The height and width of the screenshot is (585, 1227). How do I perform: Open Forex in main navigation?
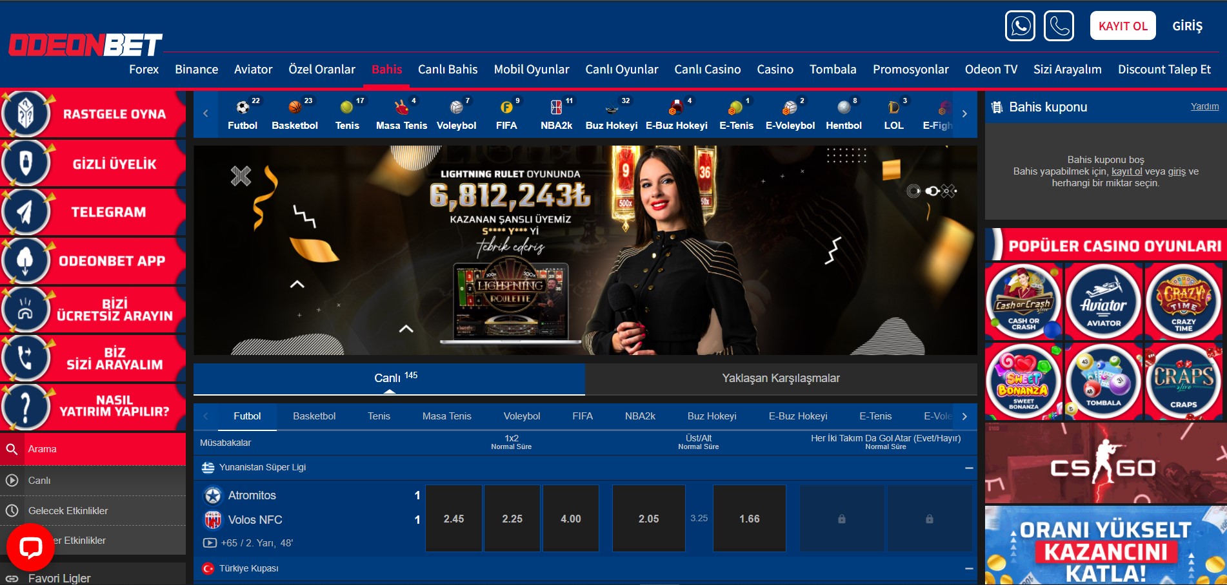[x=144, y=70]
